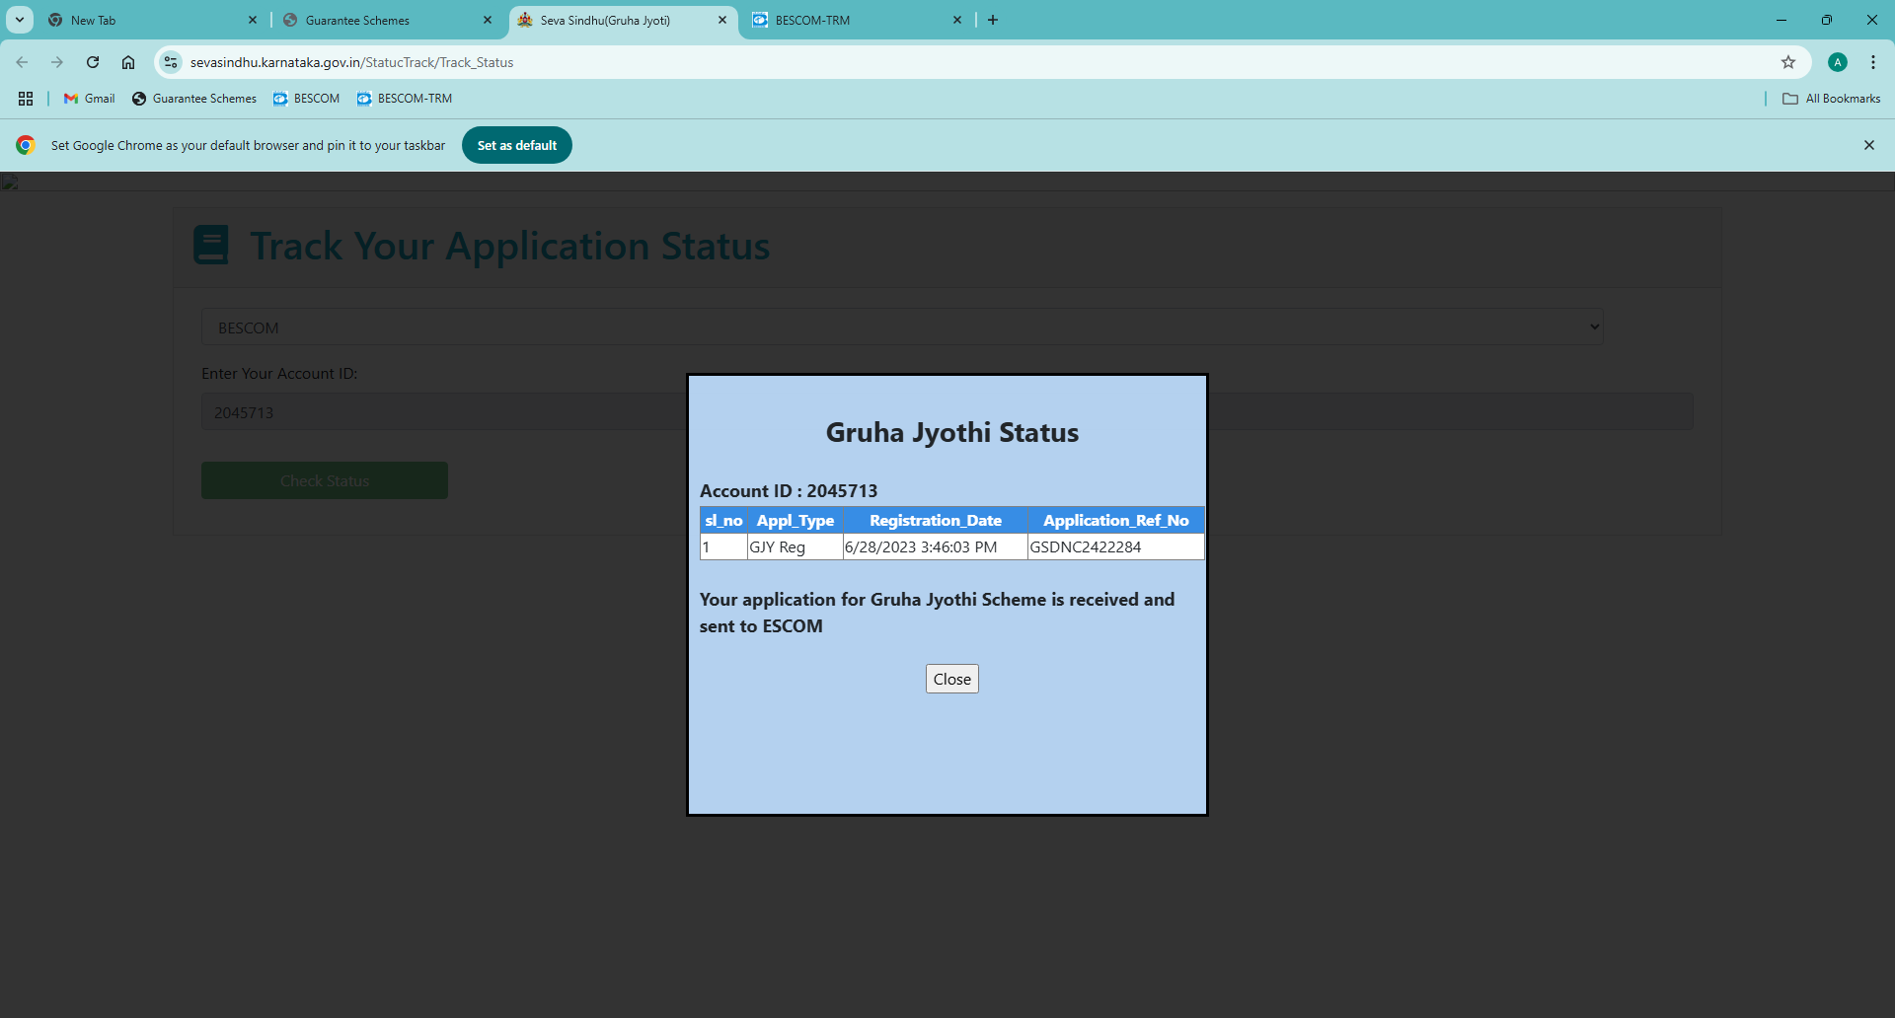
Task: Click the GJY Reg cell
Action: point(796,546)
